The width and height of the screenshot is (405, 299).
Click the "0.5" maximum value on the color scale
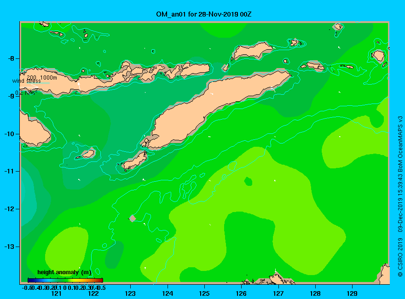tap(102, 287)
